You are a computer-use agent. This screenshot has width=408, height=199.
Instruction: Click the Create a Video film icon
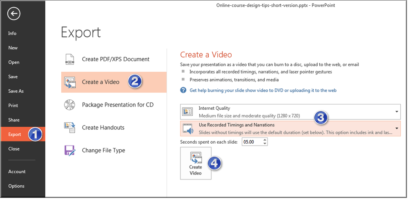tap(70, 82)
